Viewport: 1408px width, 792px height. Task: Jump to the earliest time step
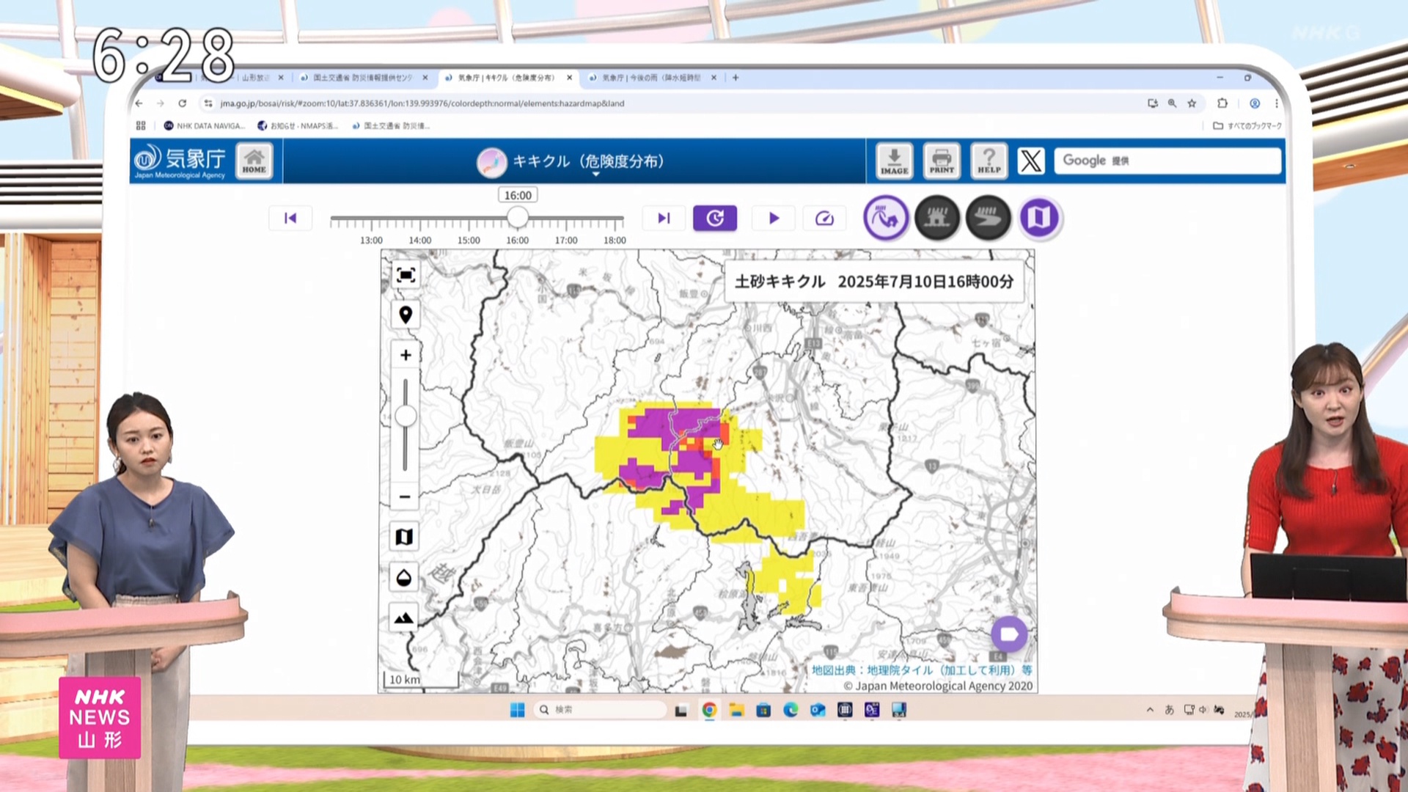290,218
